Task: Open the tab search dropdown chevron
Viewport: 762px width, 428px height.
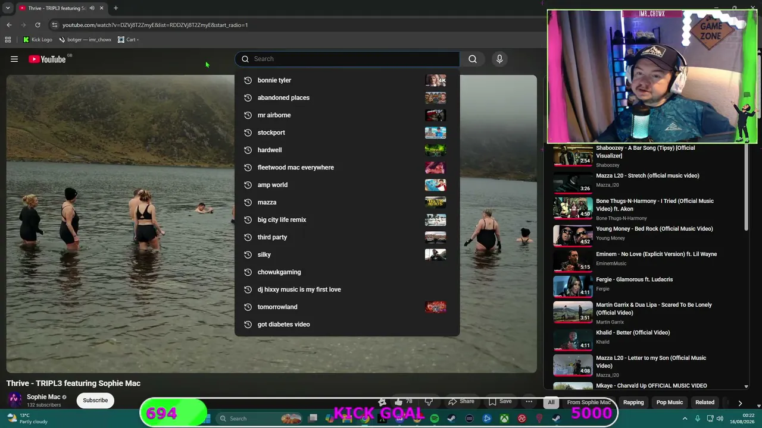Action: (x=8, y=8)
